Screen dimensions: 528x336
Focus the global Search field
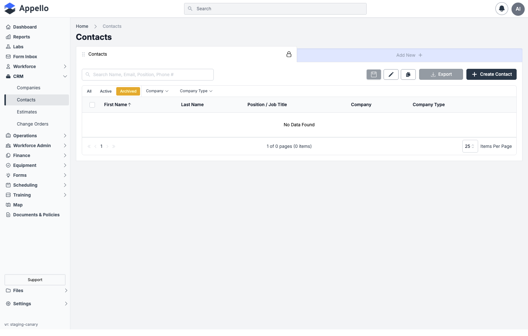(x=275, y=9)
